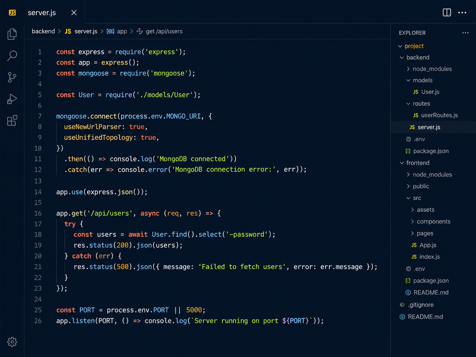The height and width of the screenshot is (357, 476).
Task: Expand the assets folder
Action: pyautogui.click(x=412, y=210)
